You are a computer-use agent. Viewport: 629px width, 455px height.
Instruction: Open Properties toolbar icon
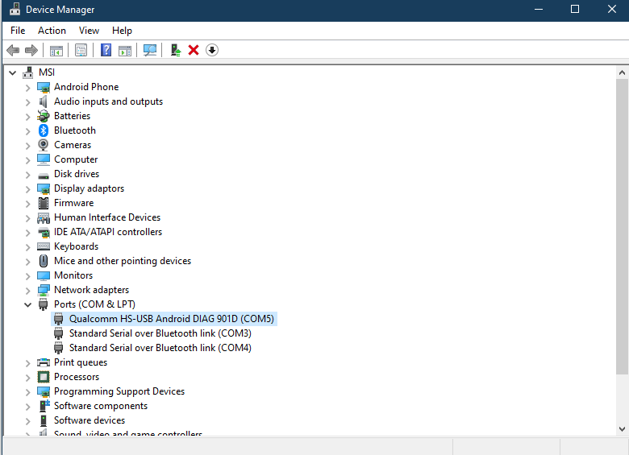click(81, 51)
